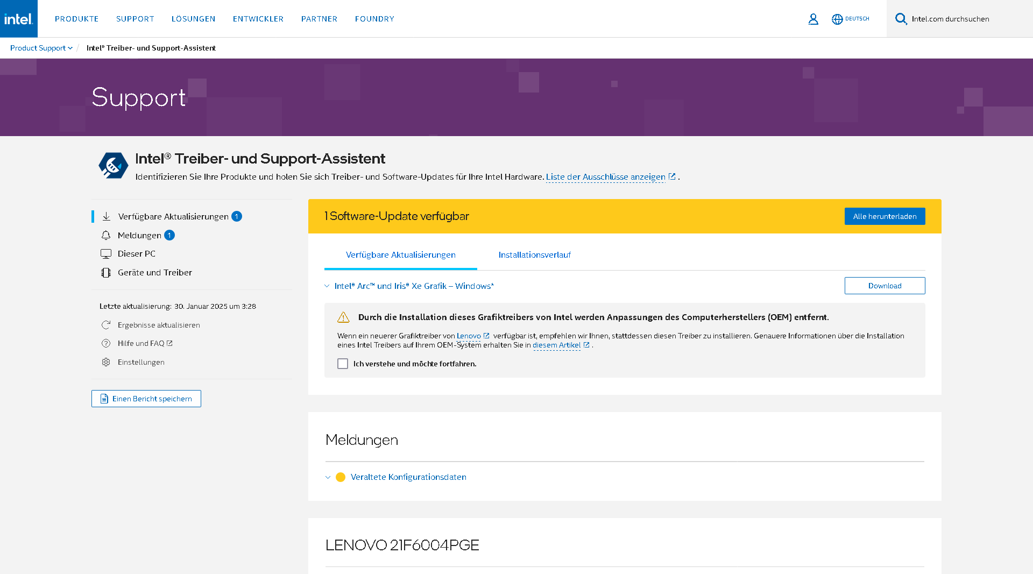Click the Meldungen section heading
Image resolution: width=1033 pixels, height=574 pixels.
pos(362,440)
